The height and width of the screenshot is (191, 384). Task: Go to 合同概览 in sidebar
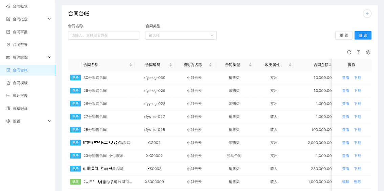tap(20, 6)
